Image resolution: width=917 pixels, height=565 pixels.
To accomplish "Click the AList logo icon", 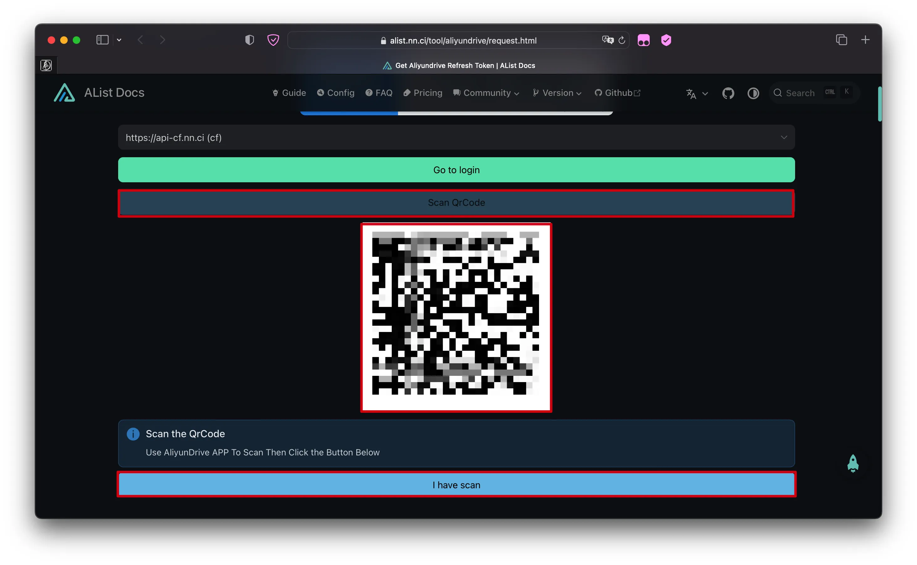I will [x=64, y=93].
